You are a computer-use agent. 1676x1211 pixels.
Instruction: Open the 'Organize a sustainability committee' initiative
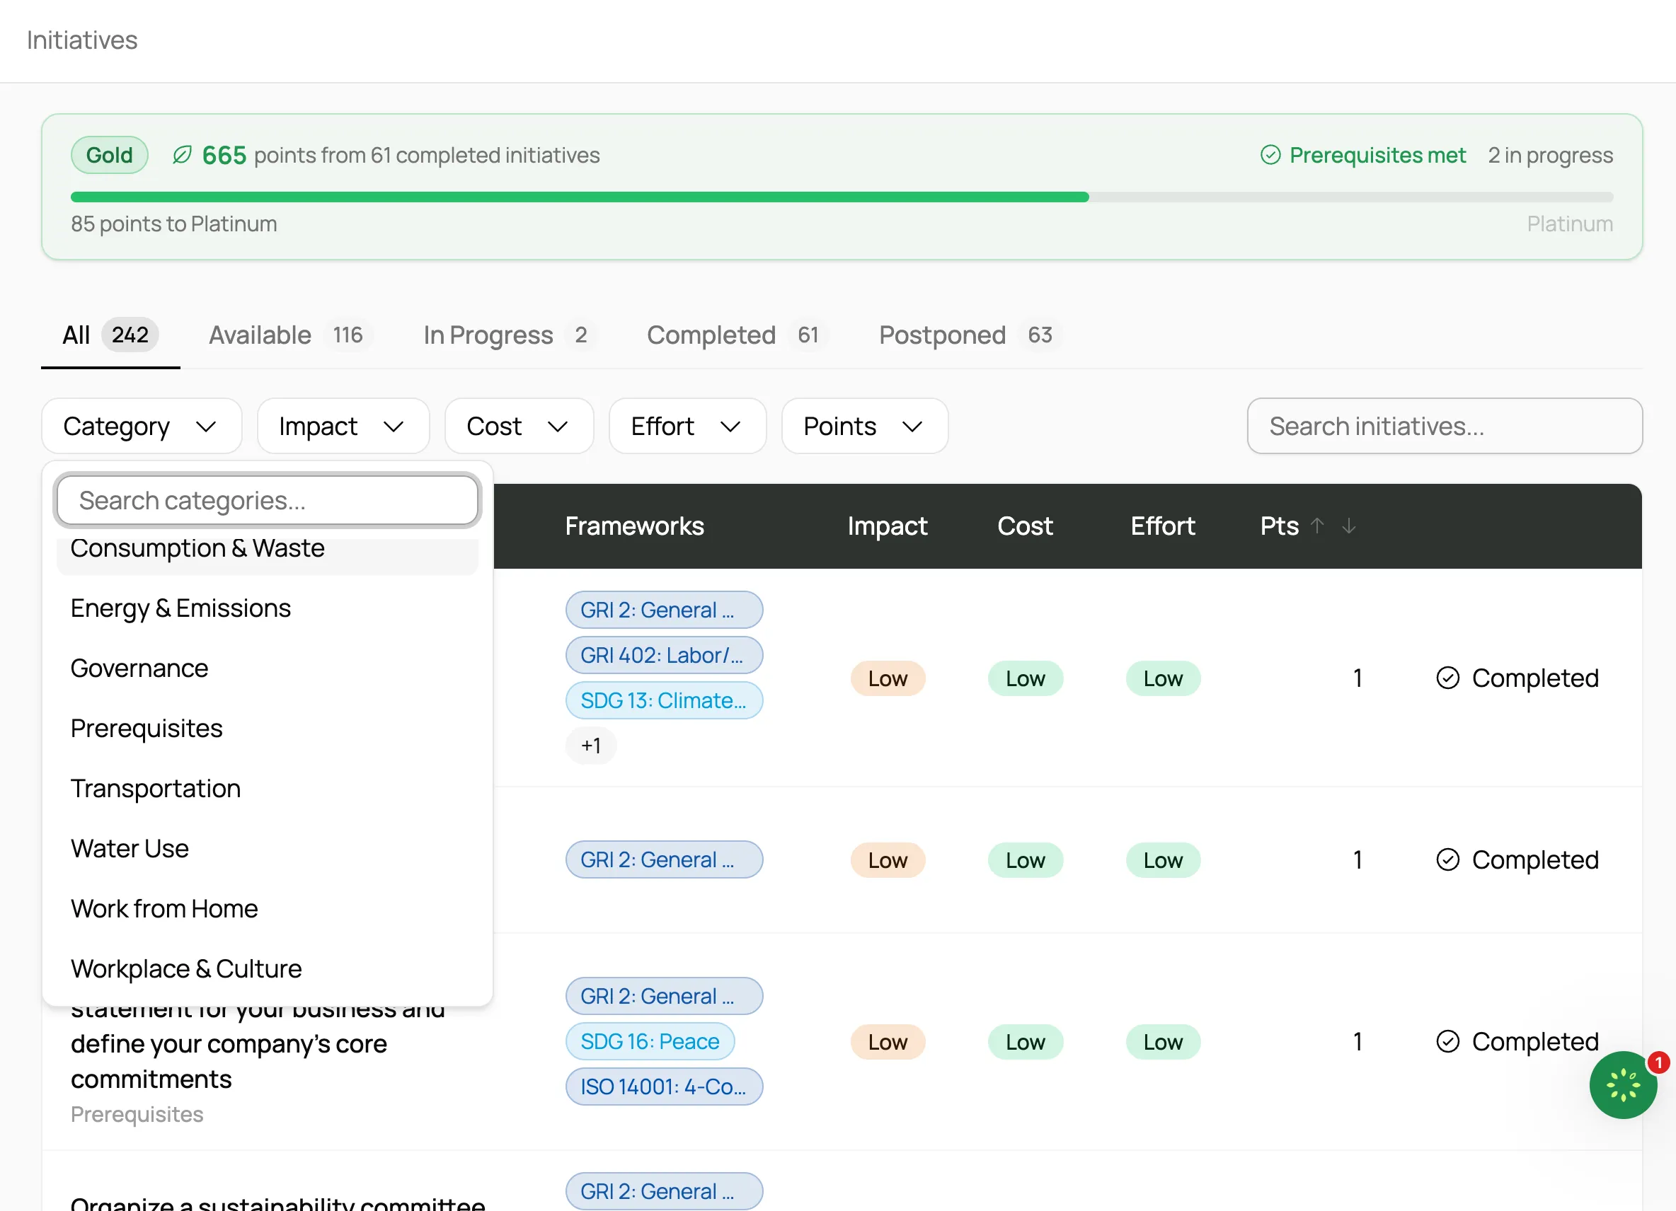pos(277,1203)
